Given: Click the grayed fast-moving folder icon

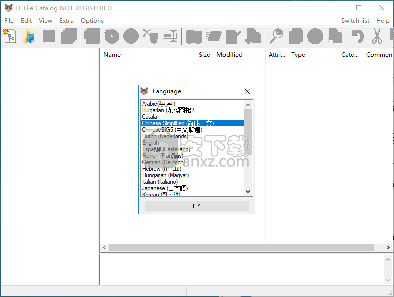Looking at the screenshot, I should [213, 36].
